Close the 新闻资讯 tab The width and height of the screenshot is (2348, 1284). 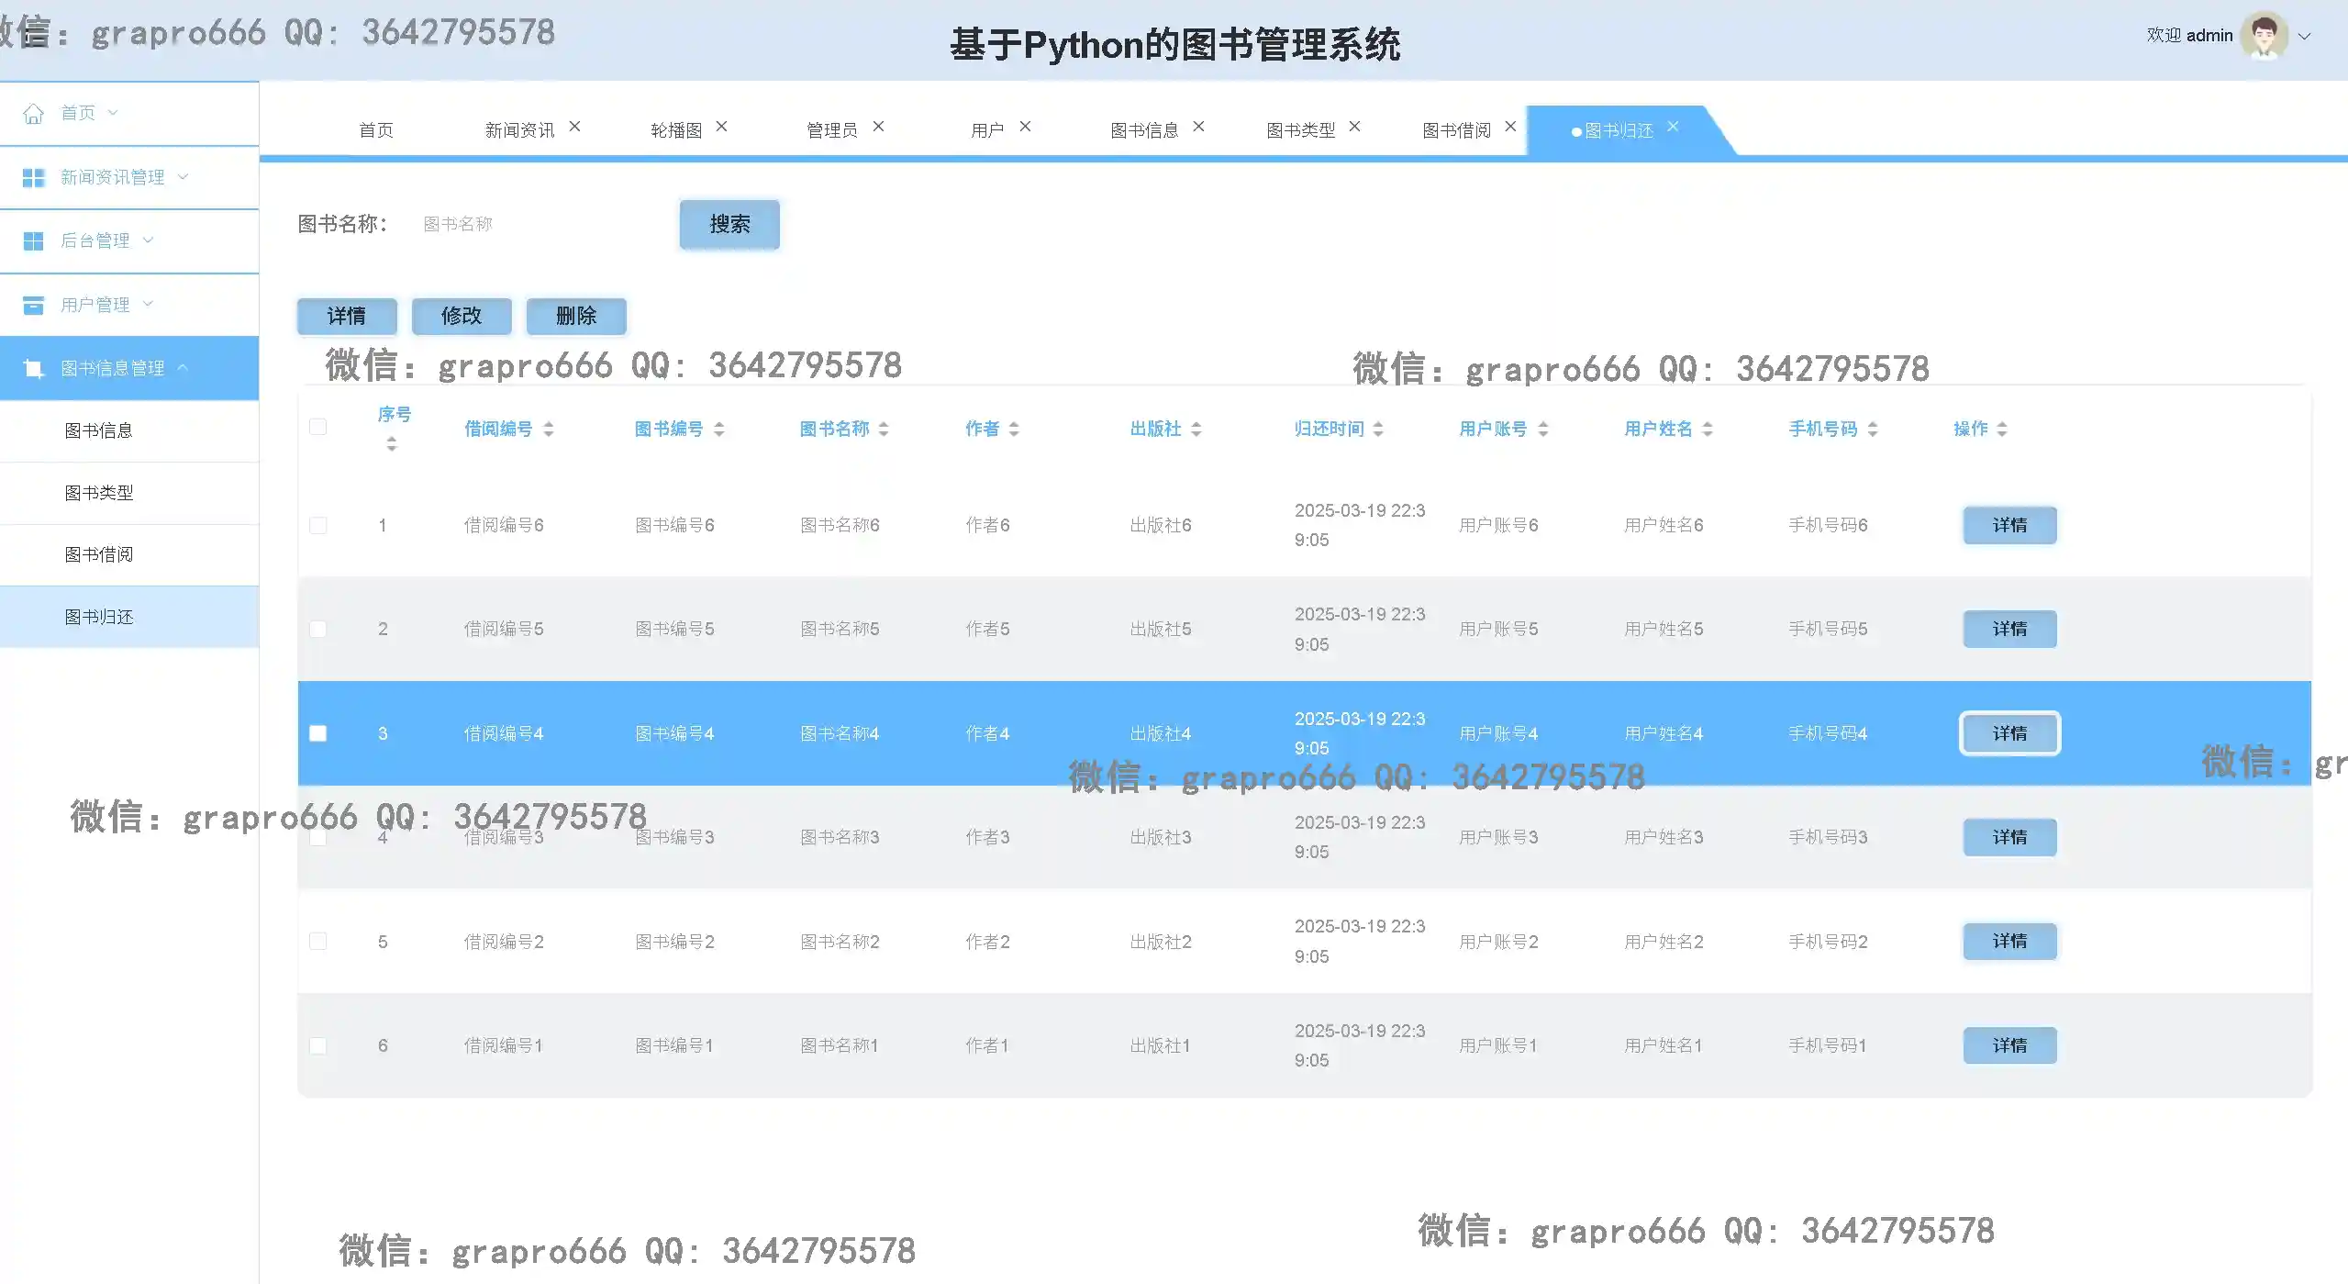pyautogui.click(x=574, y=127)
